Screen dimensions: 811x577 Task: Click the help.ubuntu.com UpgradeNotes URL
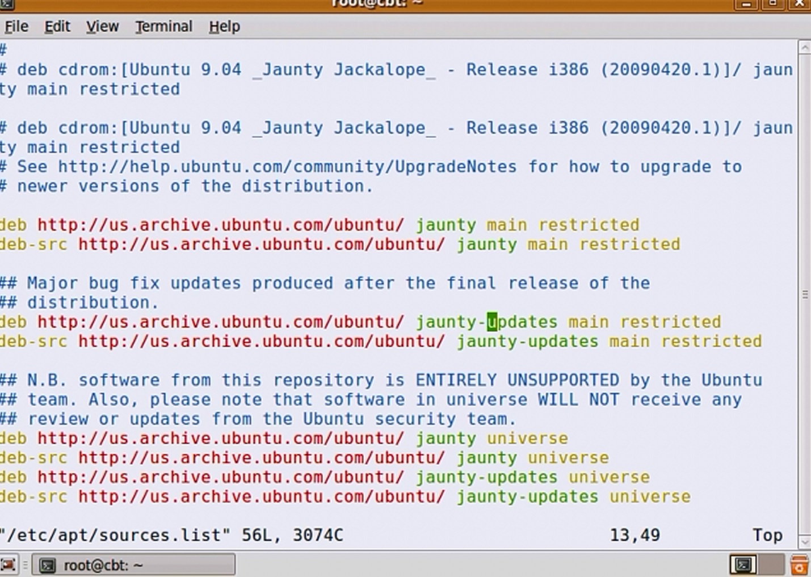pos(287,167)
